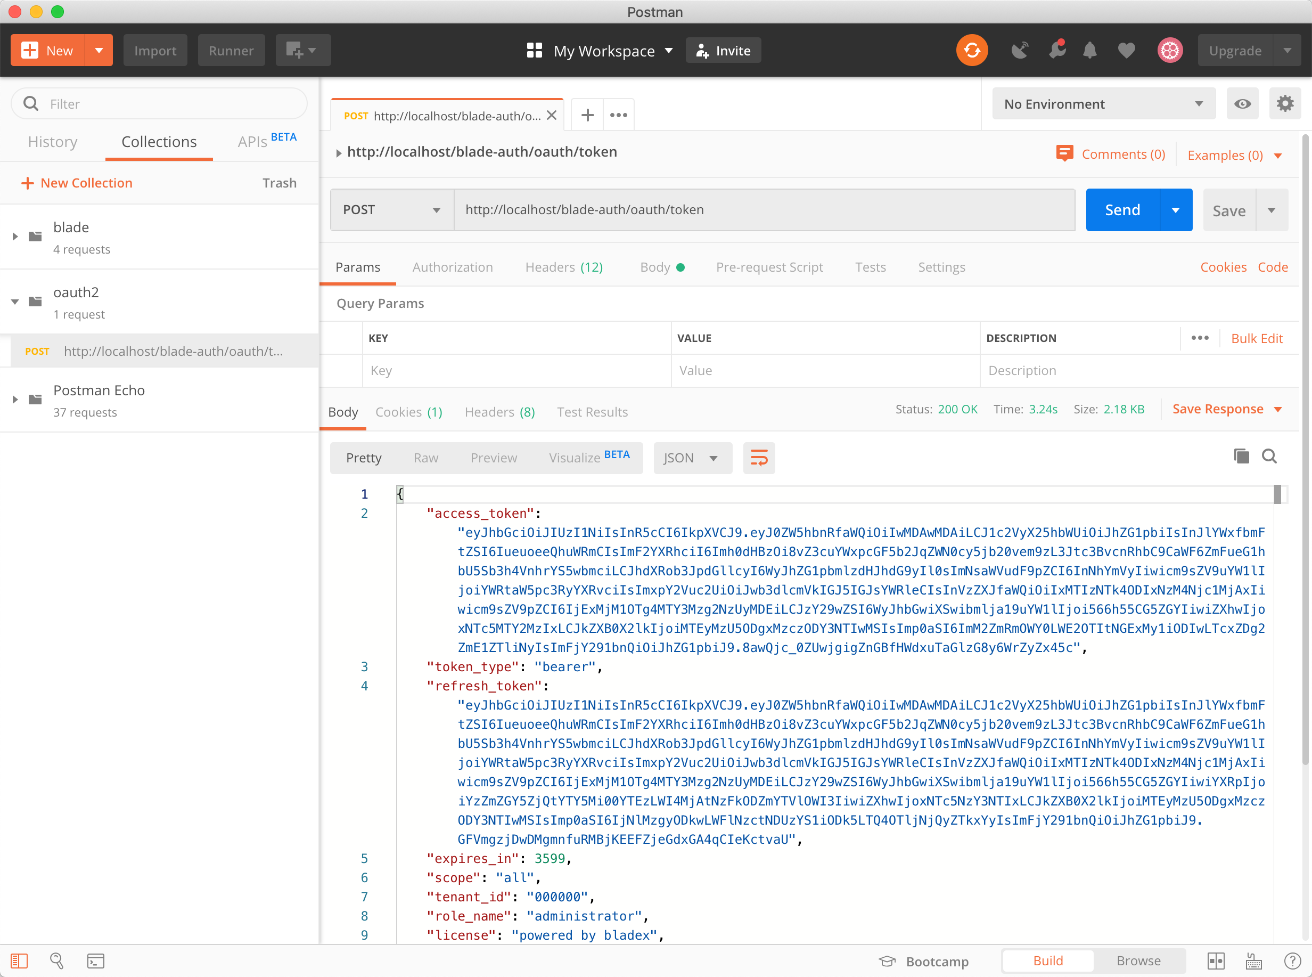Collapse the oauth2 collection
This screenshot has width=1312, height=977.
click(15, 302)
